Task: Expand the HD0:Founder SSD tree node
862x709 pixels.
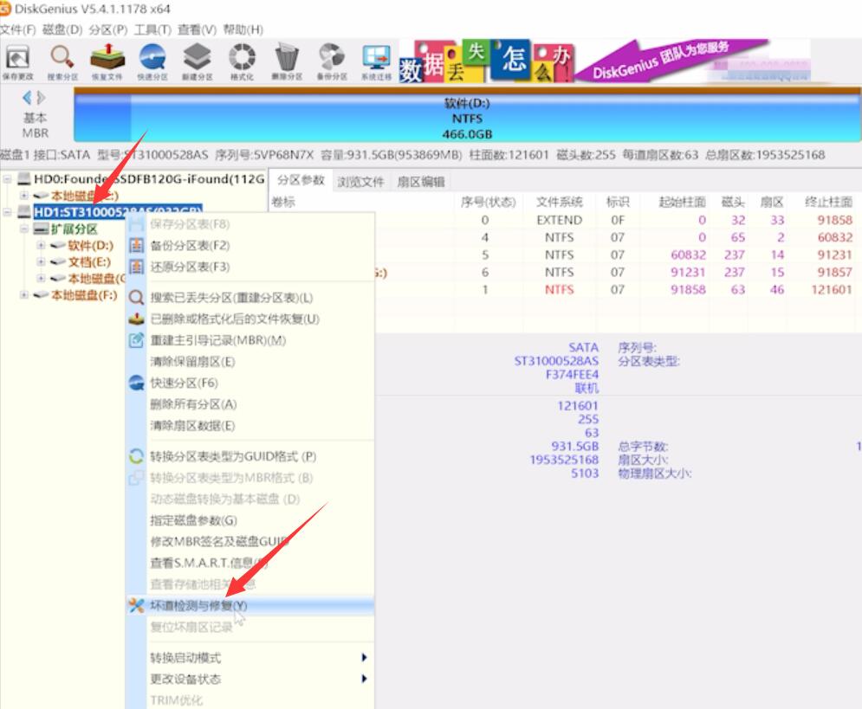Action: click(x=7, y=178)
